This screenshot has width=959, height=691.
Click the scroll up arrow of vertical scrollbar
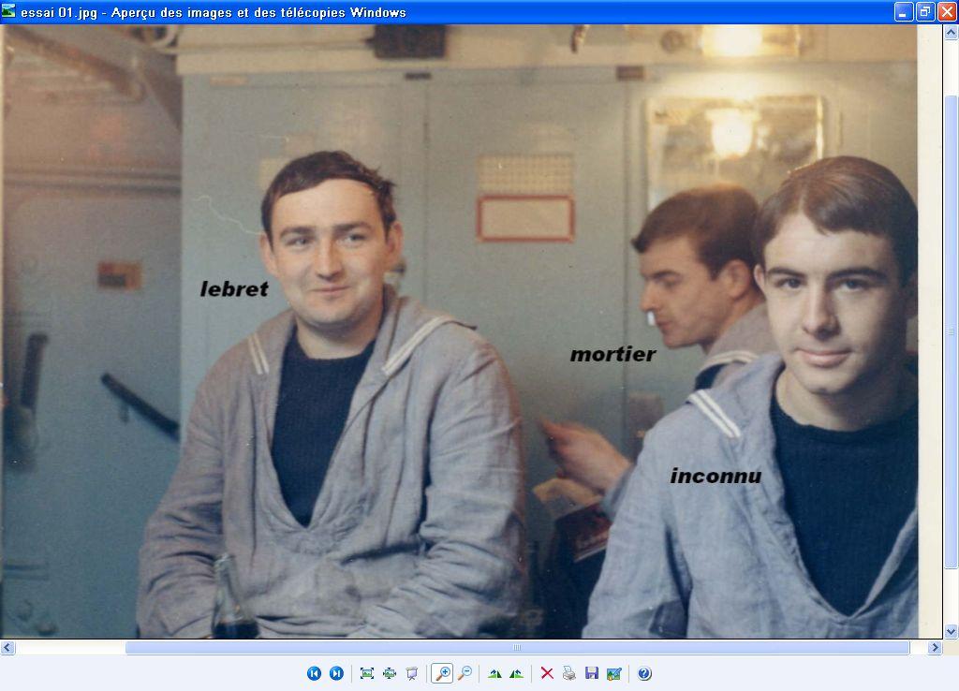[951, 33]
